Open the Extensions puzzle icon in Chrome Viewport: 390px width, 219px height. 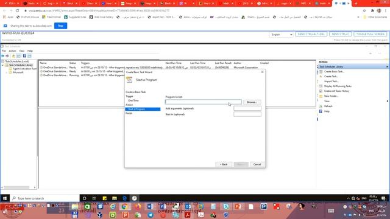pyautogui.click(x=372, y=11)
